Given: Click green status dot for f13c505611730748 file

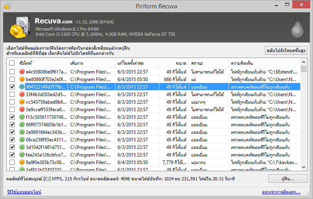Looking at the screenshot, I should pos(22,117).
